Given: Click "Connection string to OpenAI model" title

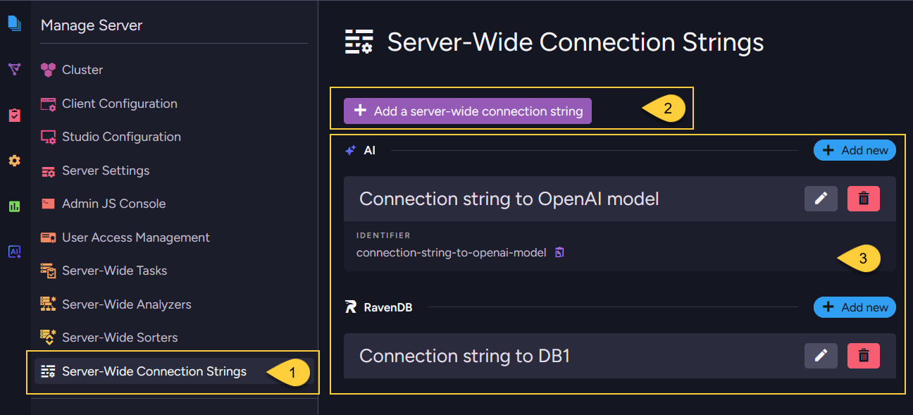Looking at the screenshot, I should tap(509, 199).
